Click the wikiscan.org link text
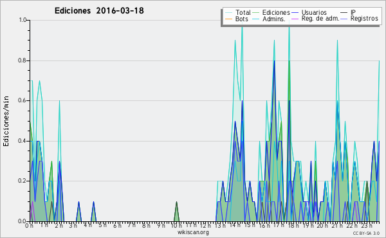Viewport: 386px width, 238px height. (193, 232)
